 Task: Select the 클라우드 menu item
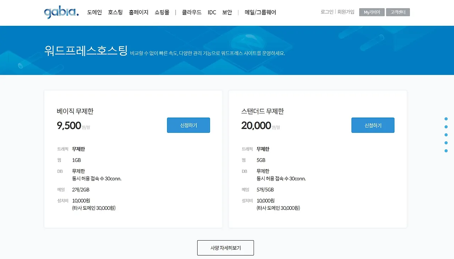pyautogui.click(x=191, y=12)
